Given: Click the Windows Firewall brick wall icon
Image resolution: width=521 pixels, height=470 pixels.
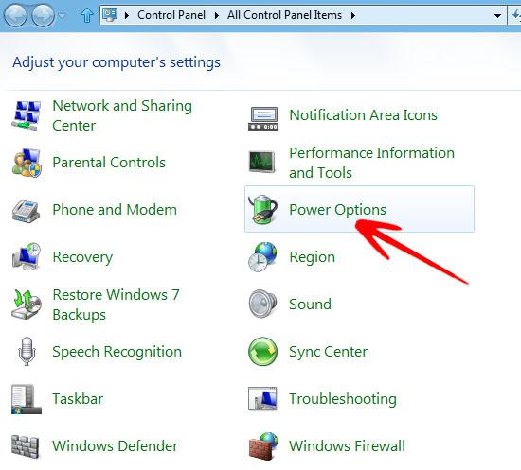Looking at the screenshot, I should pos(263,446).
